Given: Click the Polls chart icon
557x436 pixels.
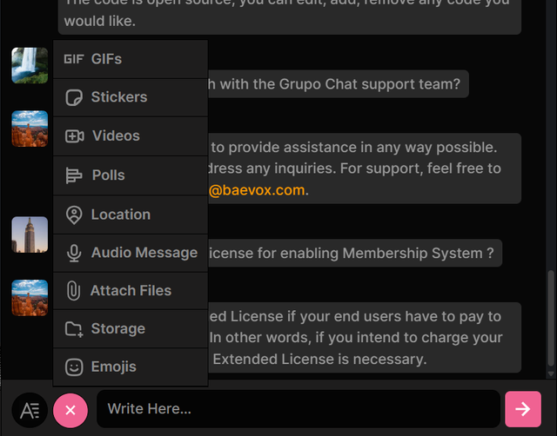Looking at the screenshot, I should click(x=74, y=175).
